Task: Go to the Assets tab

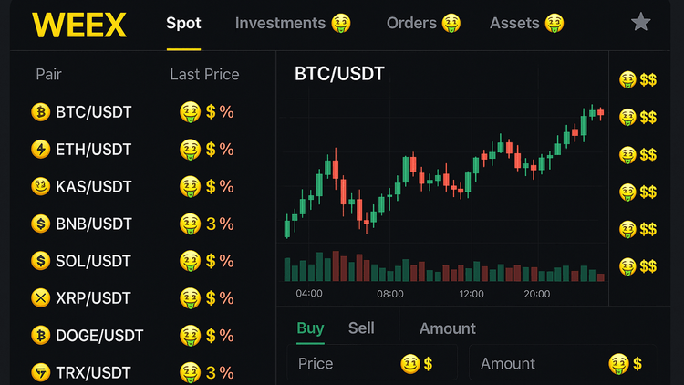Action: tap(526, 23)
